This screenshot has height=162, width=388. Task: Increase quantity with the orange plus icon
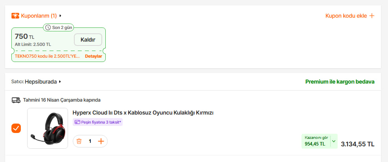pyautogui.click(x=101, y=141)
